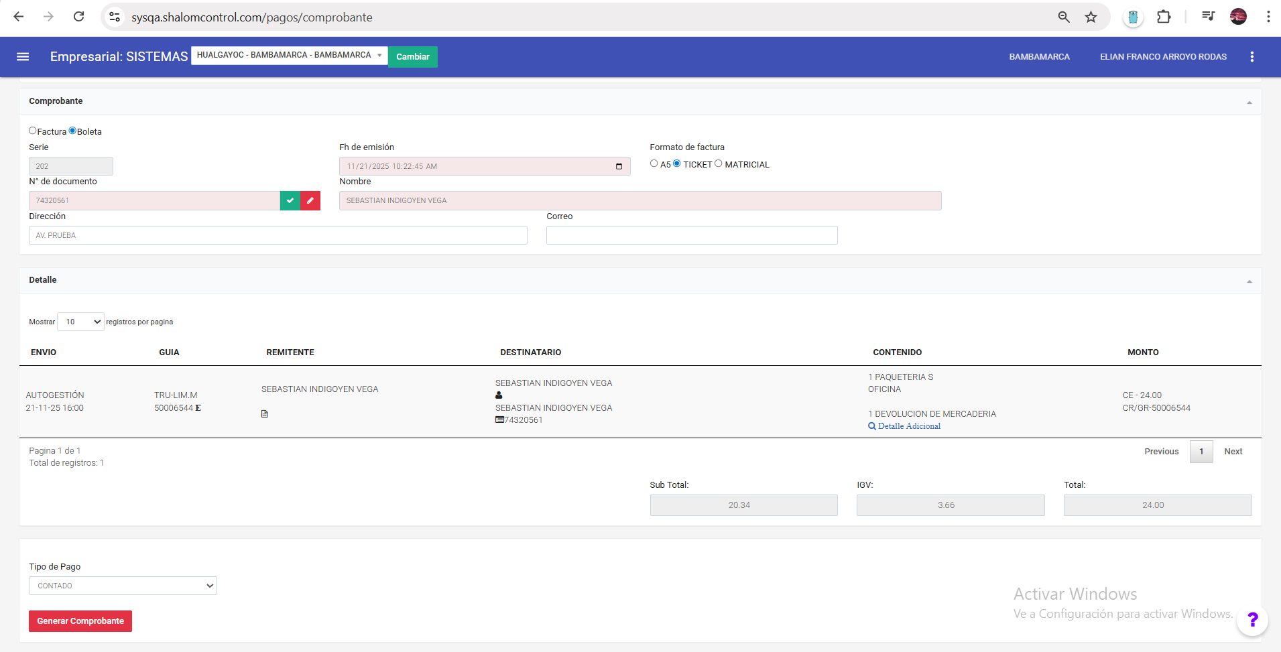Image resolution: width=1281 pixels, height=652 pixels.
Task: Select the Factura radio option
Action: tap(33, 131)
